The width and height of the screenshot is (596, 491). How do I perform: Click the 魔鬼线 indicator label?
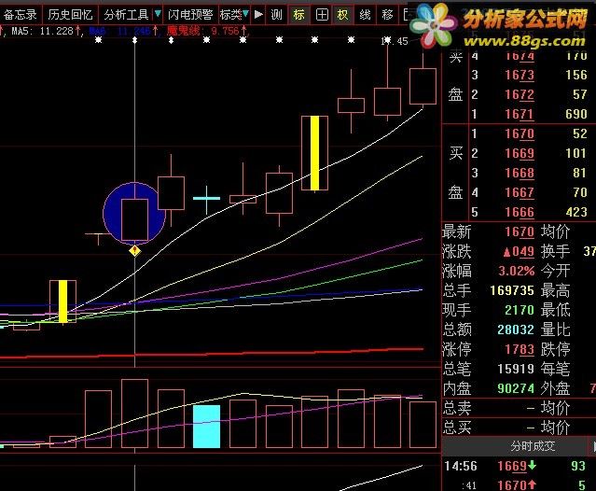(184, 31)
